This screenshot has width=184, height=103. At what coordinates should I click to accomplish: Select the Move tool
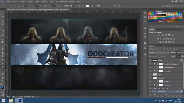click(x=3, y=14)
